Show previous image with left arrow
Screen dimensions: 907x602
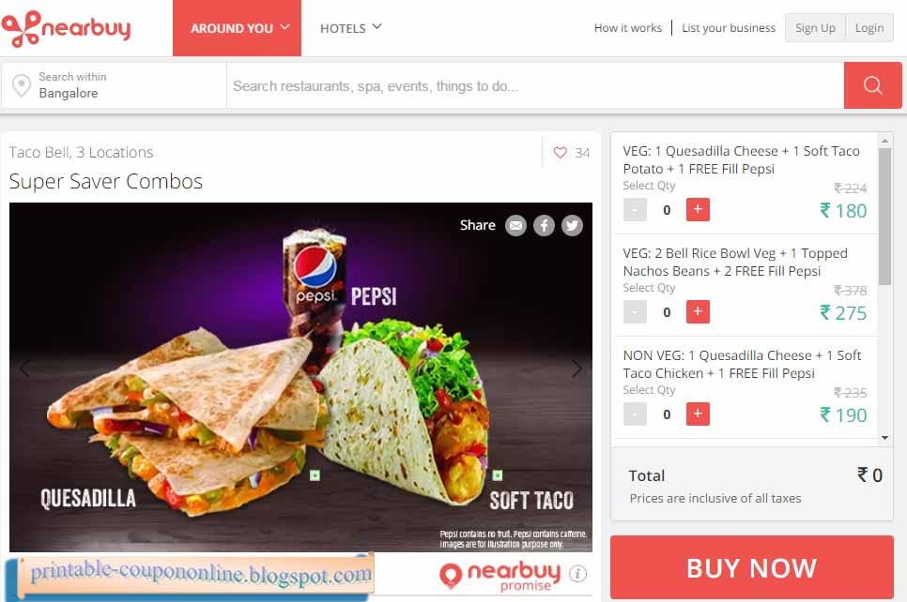[x=24, y=369]
